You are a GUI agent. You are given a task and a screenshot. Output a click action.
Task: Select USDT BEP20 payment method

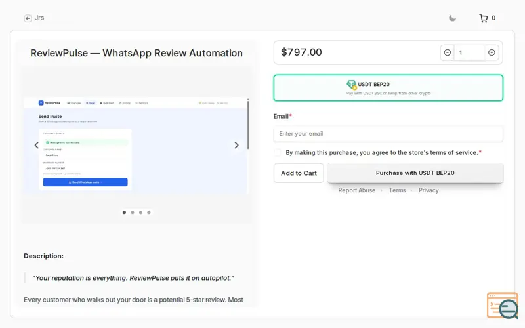point(388,88)
